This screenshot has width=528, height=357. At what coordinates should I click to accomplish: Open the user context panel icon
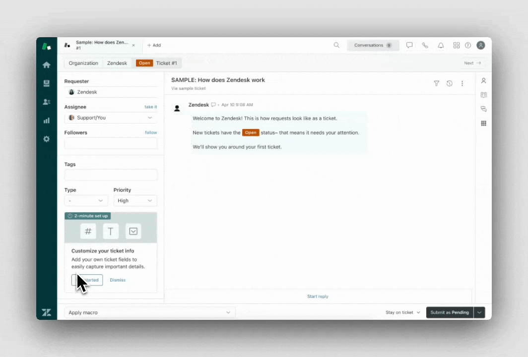click(x=483, y=81)
